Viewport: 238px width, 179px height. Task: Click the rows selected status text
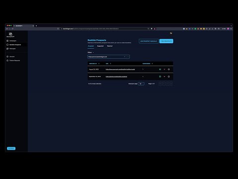tap(95, 84)
